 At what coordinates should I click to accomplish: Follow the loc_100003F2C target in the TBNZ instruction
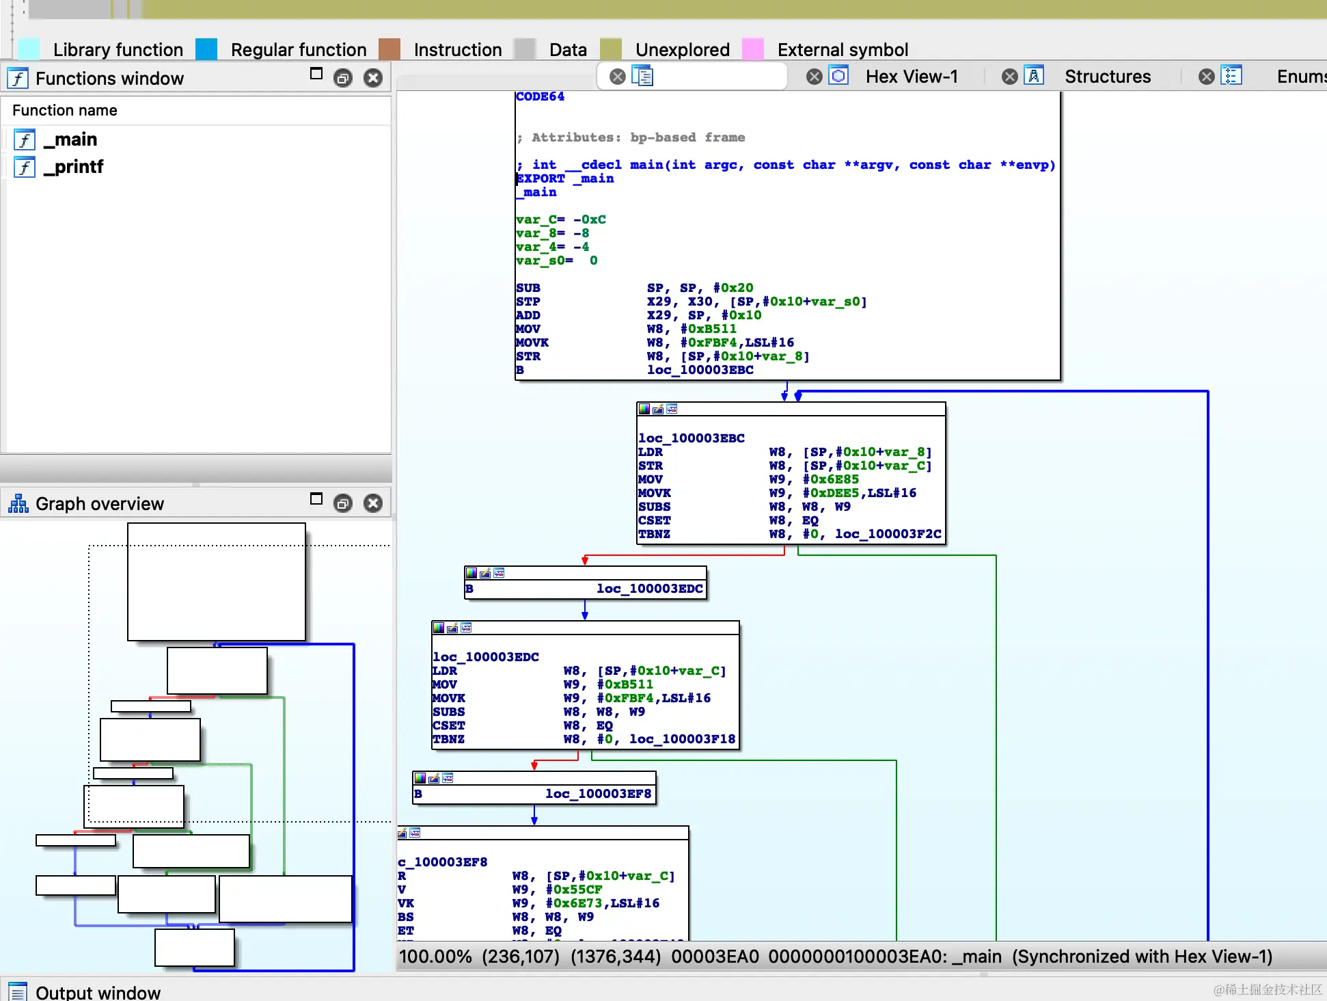pos(888,534)
